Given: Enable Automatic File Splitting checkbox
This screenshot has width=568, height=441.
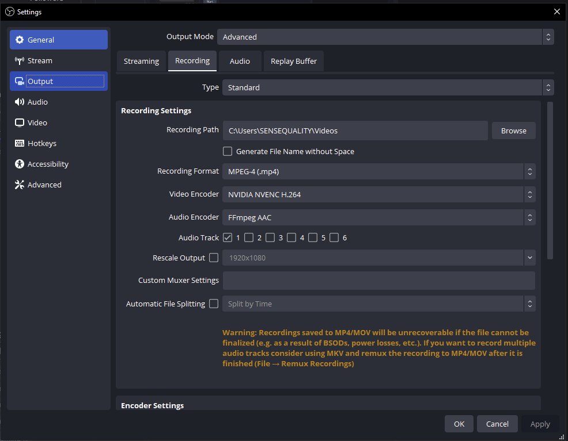Looking at the screenshot, I should pyautogui.click(x=214, y=303).
